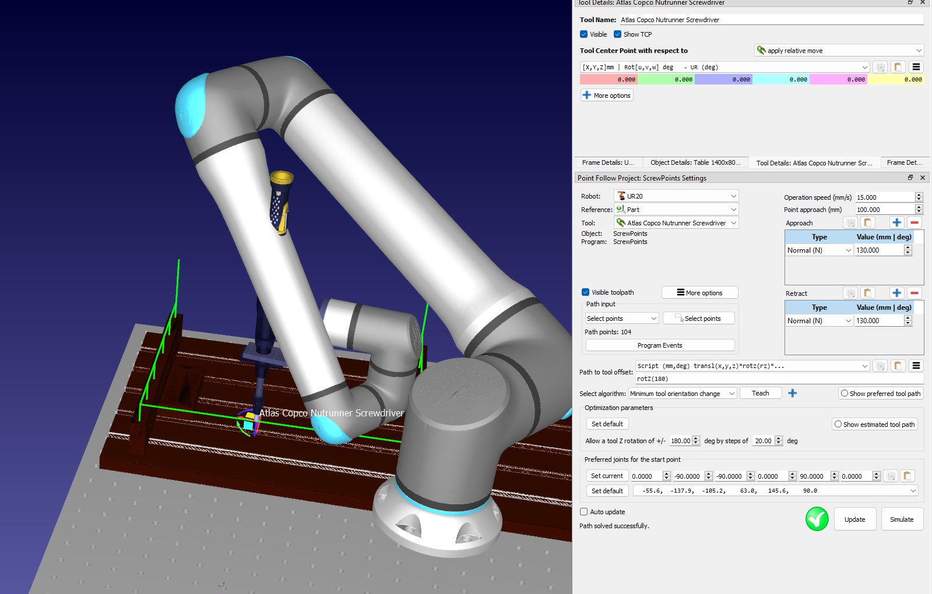Open hamburger menu next to TCP pose format
Image resolution: width=932 pixels, height=594 pixels.
point(916,67)
